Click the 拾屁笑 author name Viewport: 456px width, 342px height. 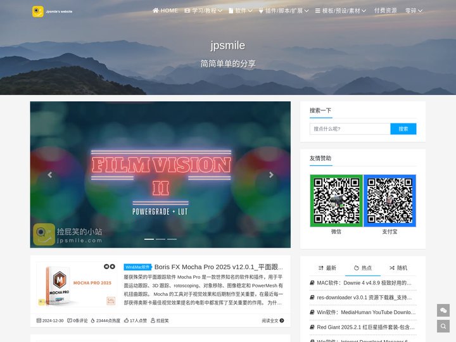[162, 320]
